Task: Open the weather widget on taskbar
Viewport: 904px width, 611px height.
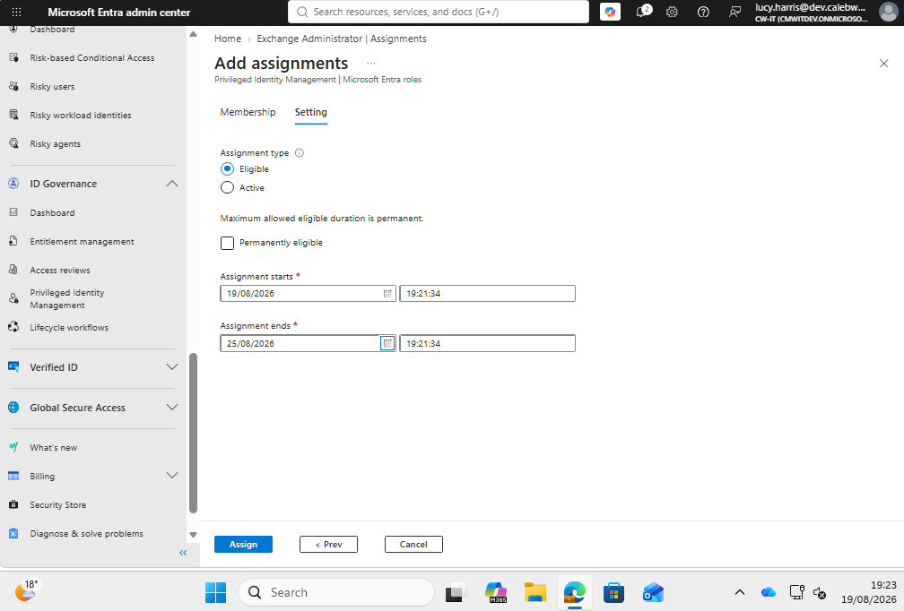Action: point(26,591)
